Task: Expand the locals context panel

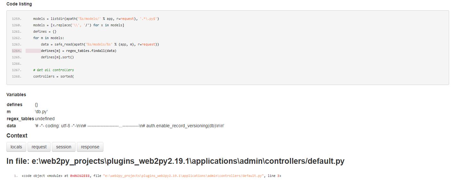Action: click(16, 147)
